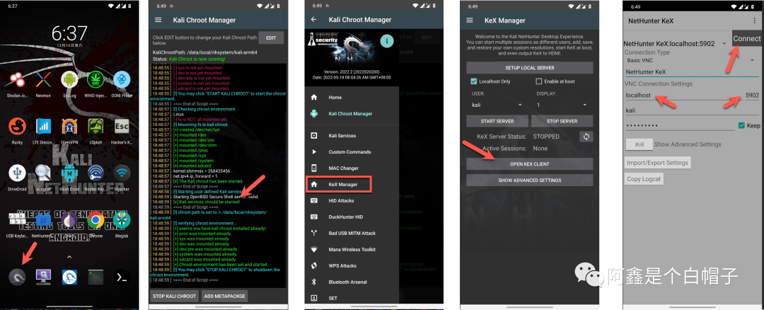The height and width of the screenshot is (310, 764).
Task: Enable the Enable at boot checkbox
Action: click(x=539, y=81)
